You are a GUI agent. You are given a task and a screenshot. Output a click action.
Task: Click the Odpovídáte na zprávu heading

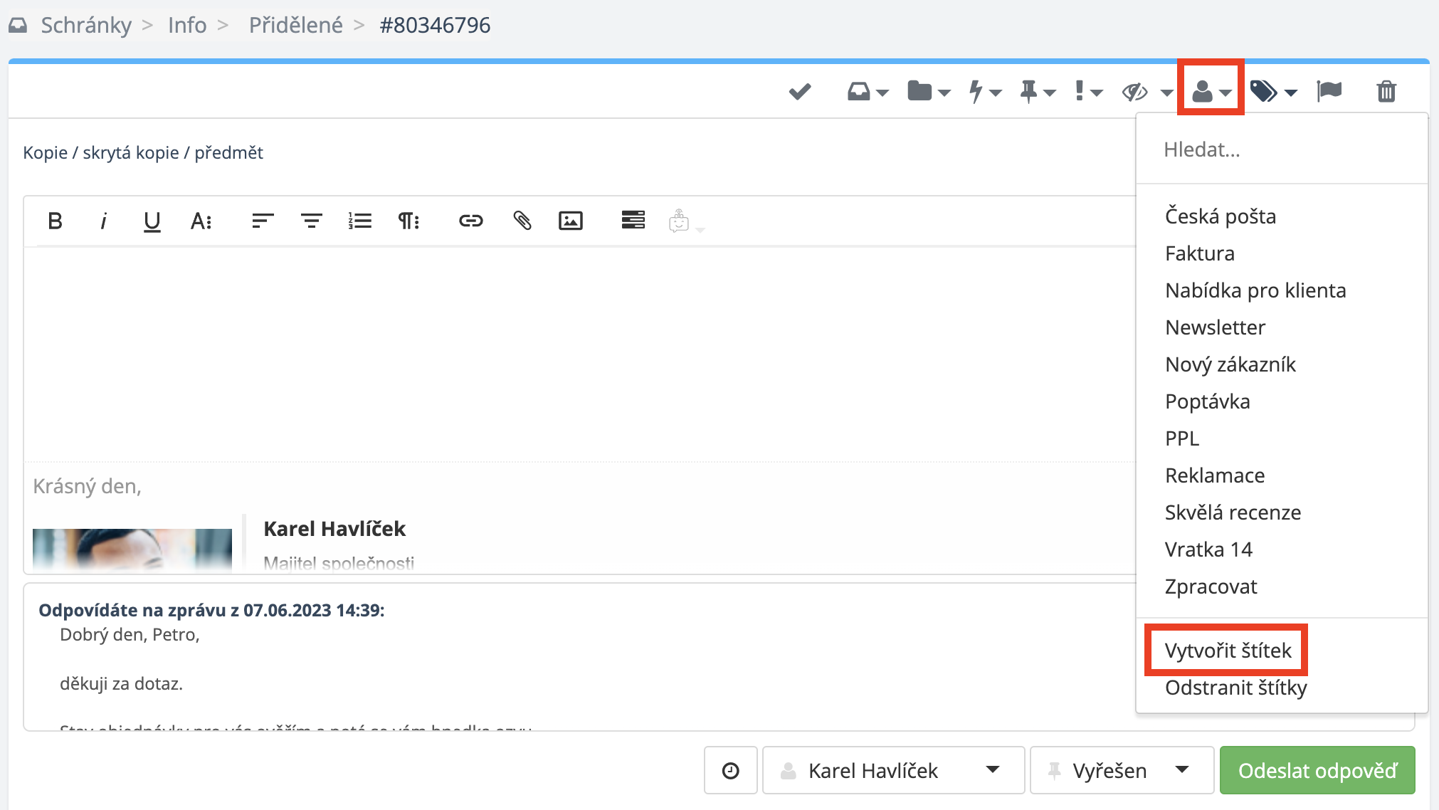211,611
